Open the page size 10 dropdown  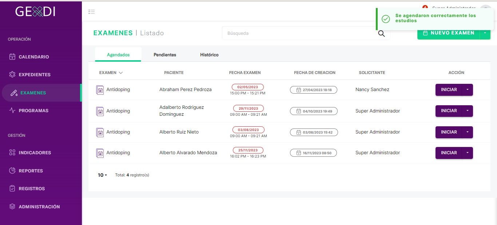tap(102, 175)
